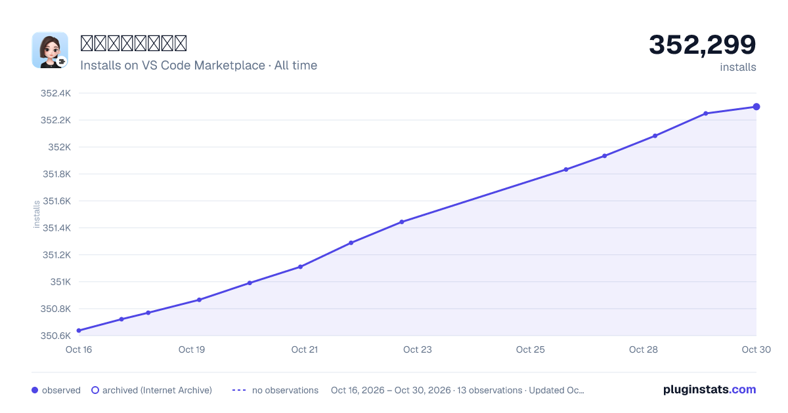Click the 352K y-axis label

(59, 147)
